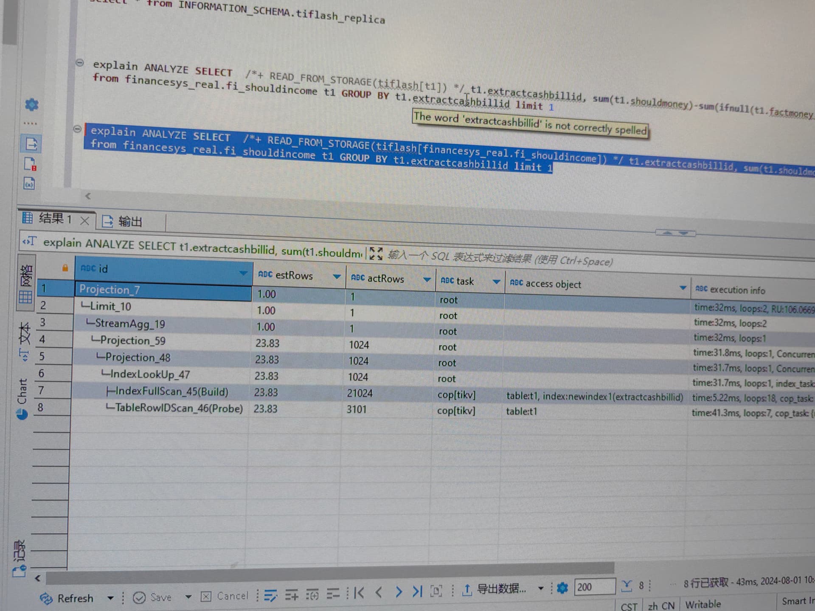Open result set configuration gear icon
The height and width of the screenshot is (611, 815).
pyautogui.click(x=562, y=588)
